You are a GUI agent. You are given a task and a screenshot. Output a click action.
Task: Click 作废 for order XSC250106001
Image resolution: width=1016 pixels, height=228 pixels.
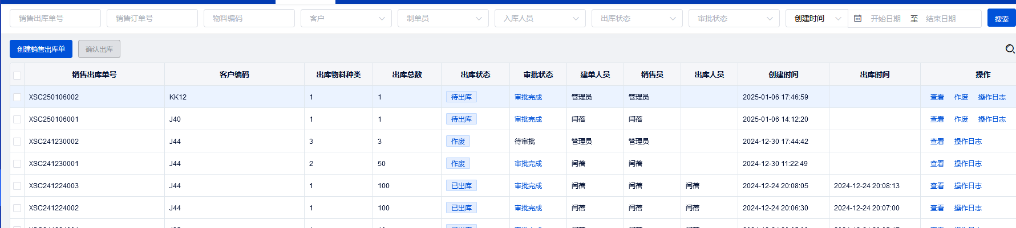point(961,119)
